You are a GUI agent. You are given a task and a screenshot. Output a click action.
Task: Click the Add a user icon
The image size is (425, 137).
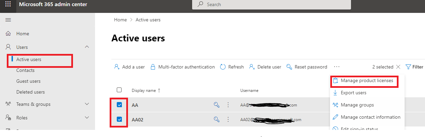click(117, 67)
